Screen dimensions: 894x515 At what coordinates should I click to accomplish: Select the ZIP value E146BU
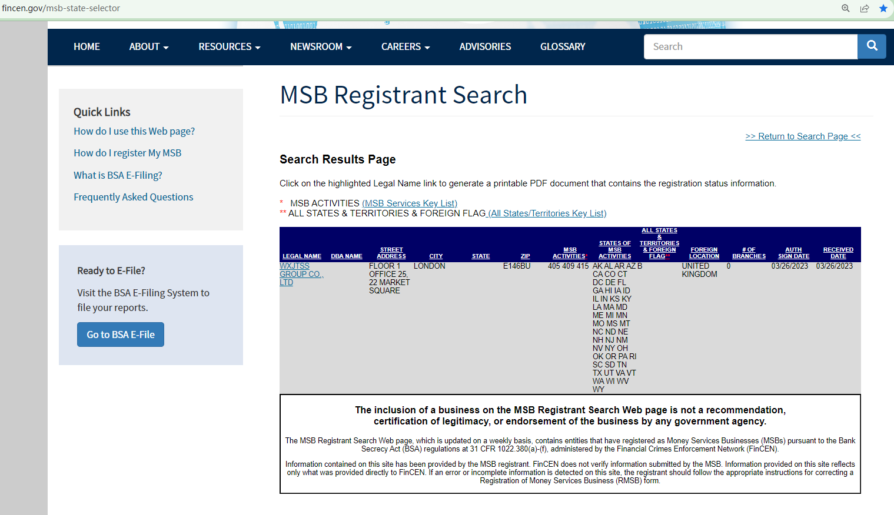pos(517,266)
